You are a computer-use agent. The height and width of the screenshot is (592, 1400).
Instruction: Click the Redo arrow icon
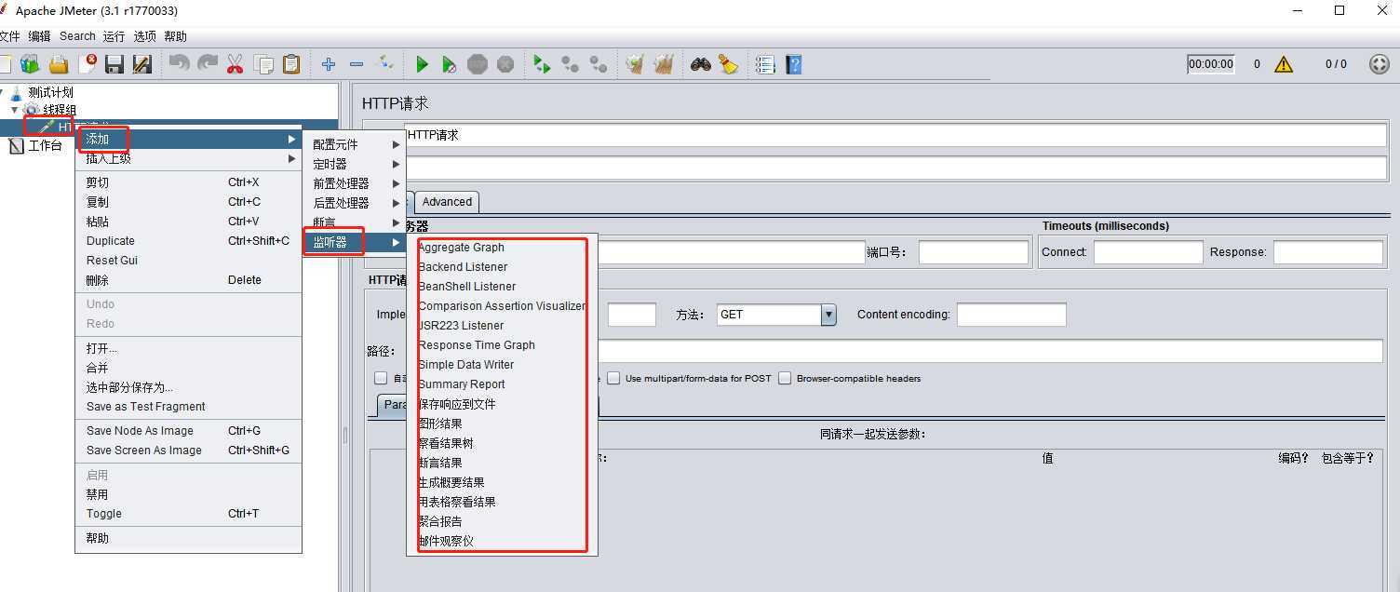click(208, 64)
